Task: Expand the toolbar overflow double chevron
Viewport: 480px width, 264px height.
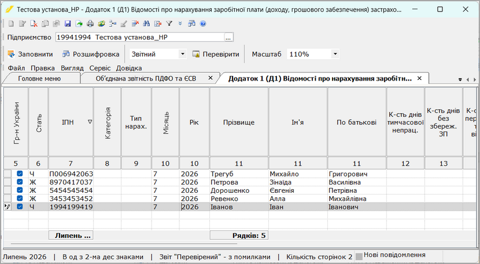Action: click(x=180, y=24)
